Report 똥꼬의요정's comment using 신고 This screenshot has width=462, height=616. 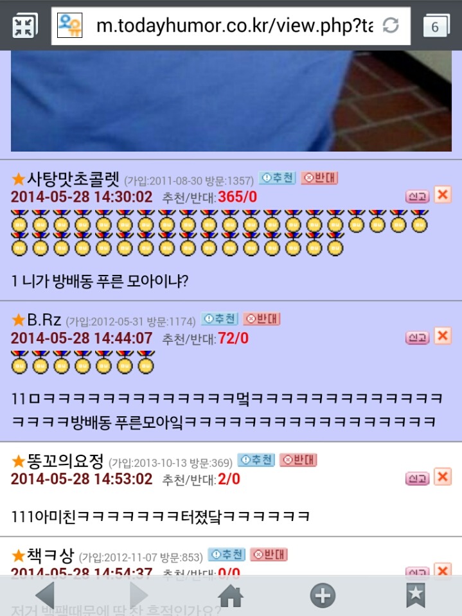(x=417, y=478)
